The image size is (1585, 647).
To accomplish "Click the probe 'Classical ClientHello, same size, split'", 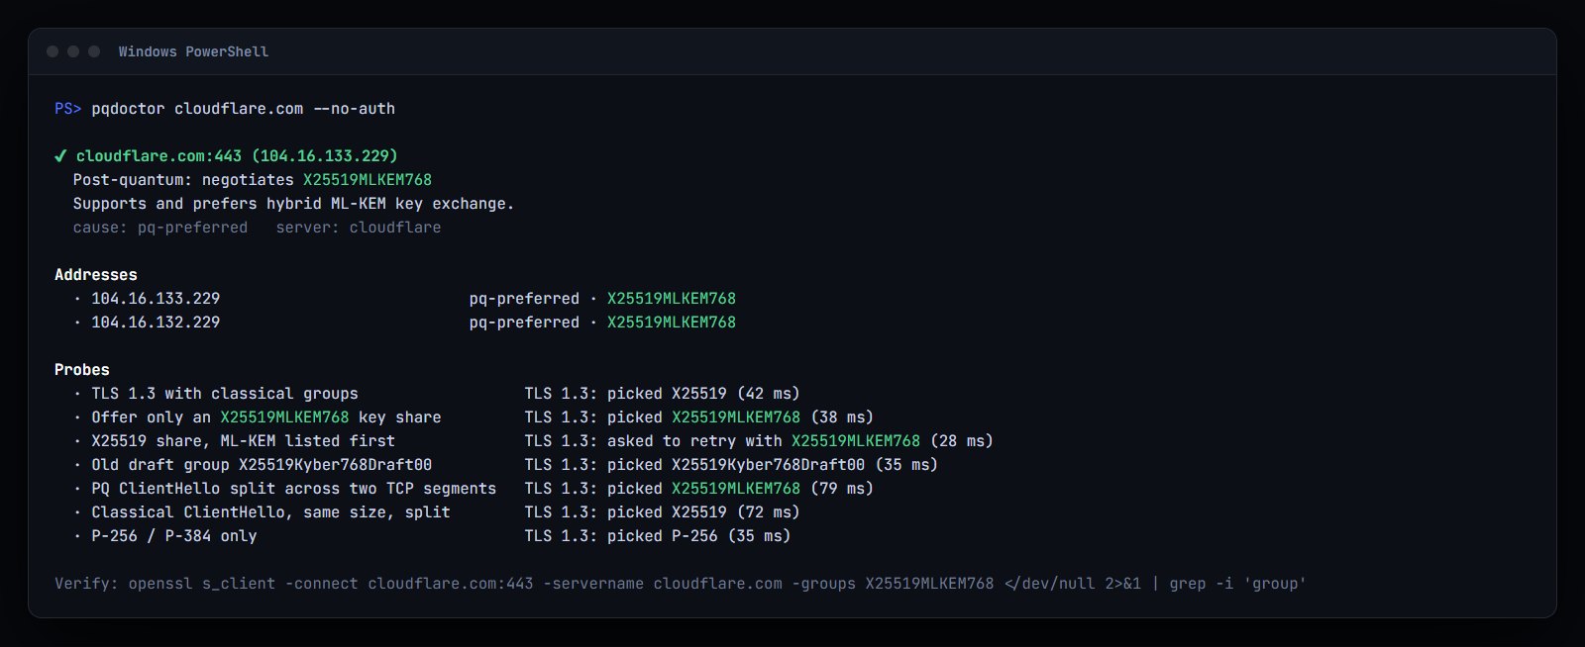I will tap(271, 512).
